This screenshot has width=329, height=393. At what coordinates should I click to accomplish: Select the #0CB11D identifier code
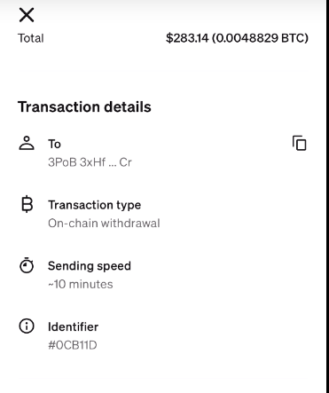(x=73, y=345)
